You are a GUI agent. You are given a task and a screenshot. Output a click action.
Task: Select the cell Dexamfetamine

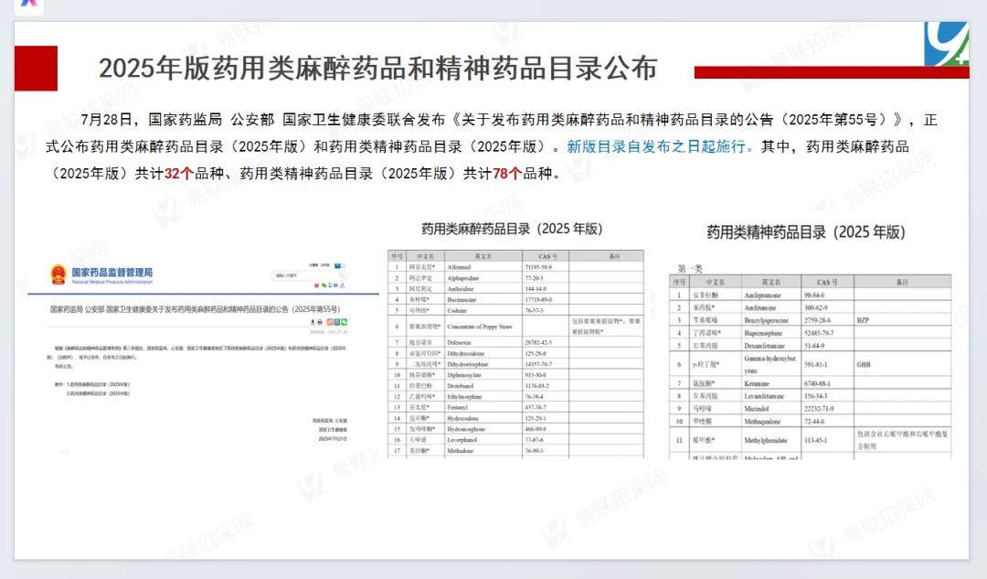[771, 345]
